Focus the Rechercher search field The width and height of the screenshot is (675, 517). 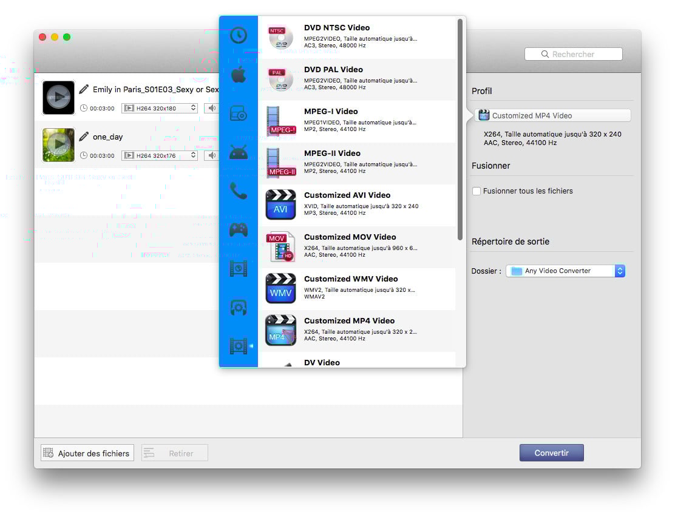point(574,54)
